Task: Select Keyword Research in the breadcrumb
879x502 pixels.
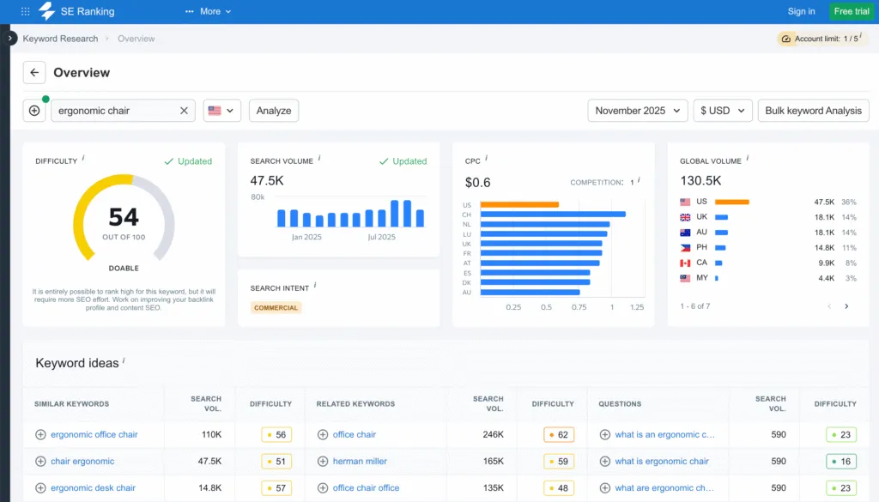Action: click(59, 39)
